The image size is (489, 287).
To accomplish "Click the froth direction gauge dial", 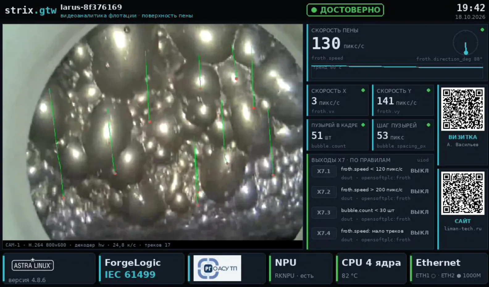I will (466, 43).
